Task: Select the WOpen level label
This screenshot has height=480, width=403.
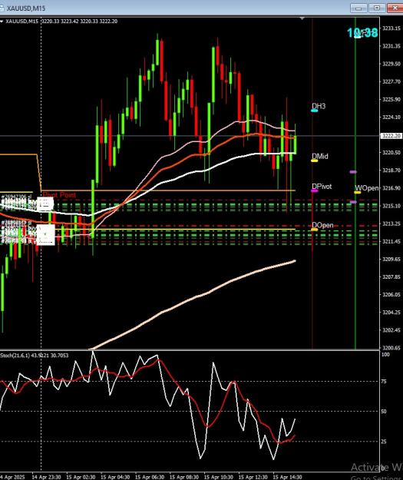Action: tap(367, 188)
